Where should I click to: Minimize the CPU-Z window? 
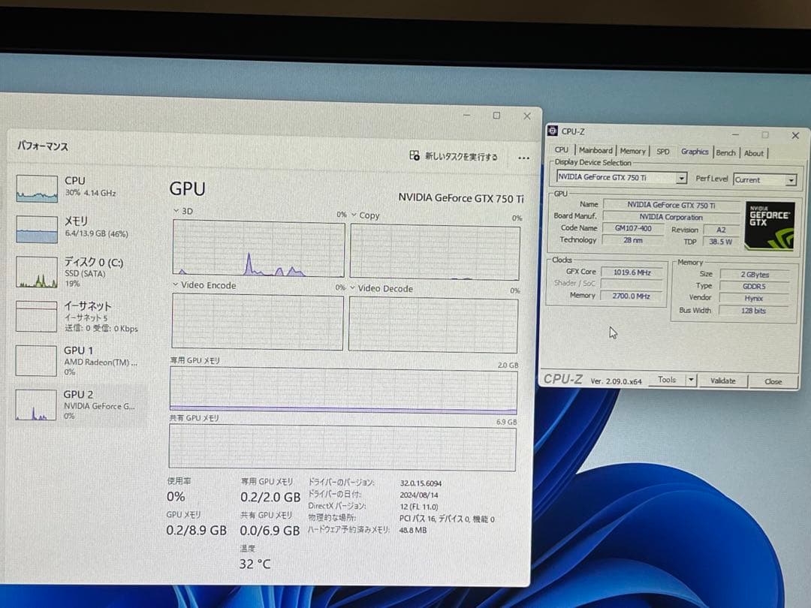(x=735, y=134)
